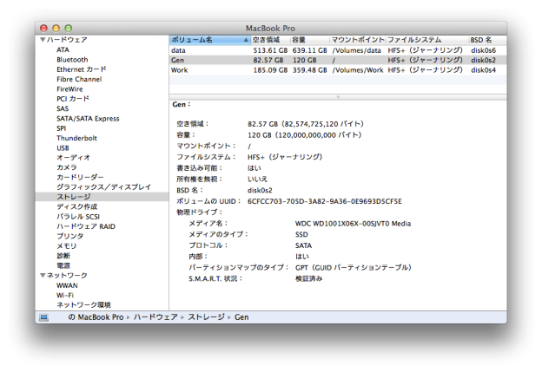Sort by 容量 column header
Screen dimensions: 542x372
310,40
